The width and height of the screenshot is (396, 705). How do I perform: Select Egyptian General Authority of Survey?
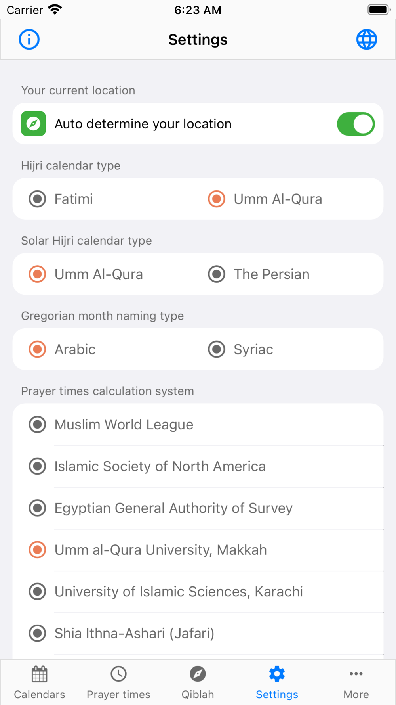38,508
